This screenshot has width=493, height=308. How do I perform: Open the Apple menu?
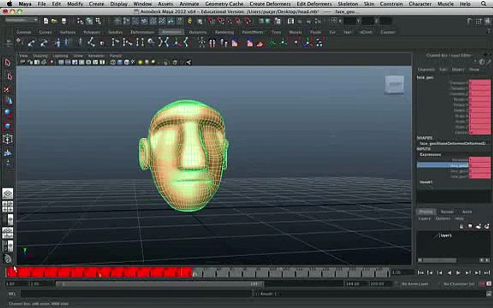click(9, 4)
